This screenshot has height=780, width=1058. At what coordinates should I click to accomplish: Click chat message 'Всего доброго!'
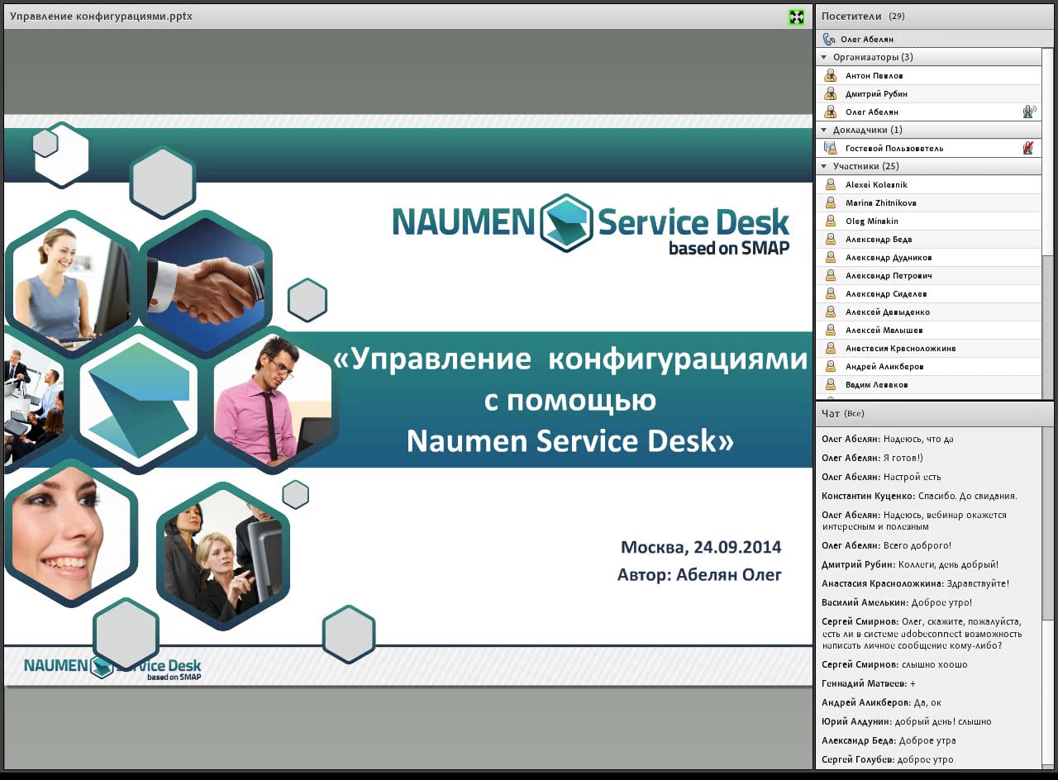[x=886, y=545]
